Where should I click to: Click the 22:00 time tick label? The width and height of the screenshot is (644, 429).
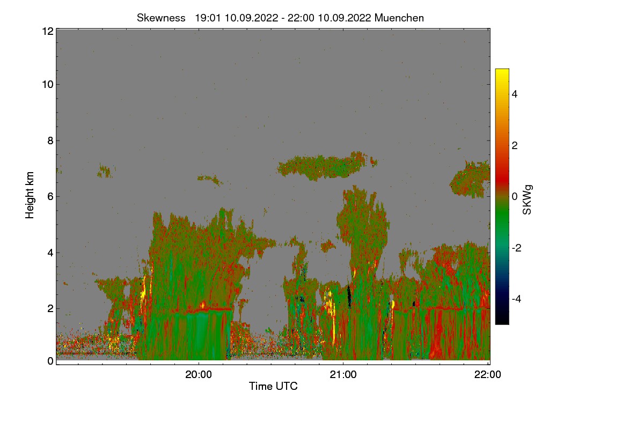coord(488,375)
